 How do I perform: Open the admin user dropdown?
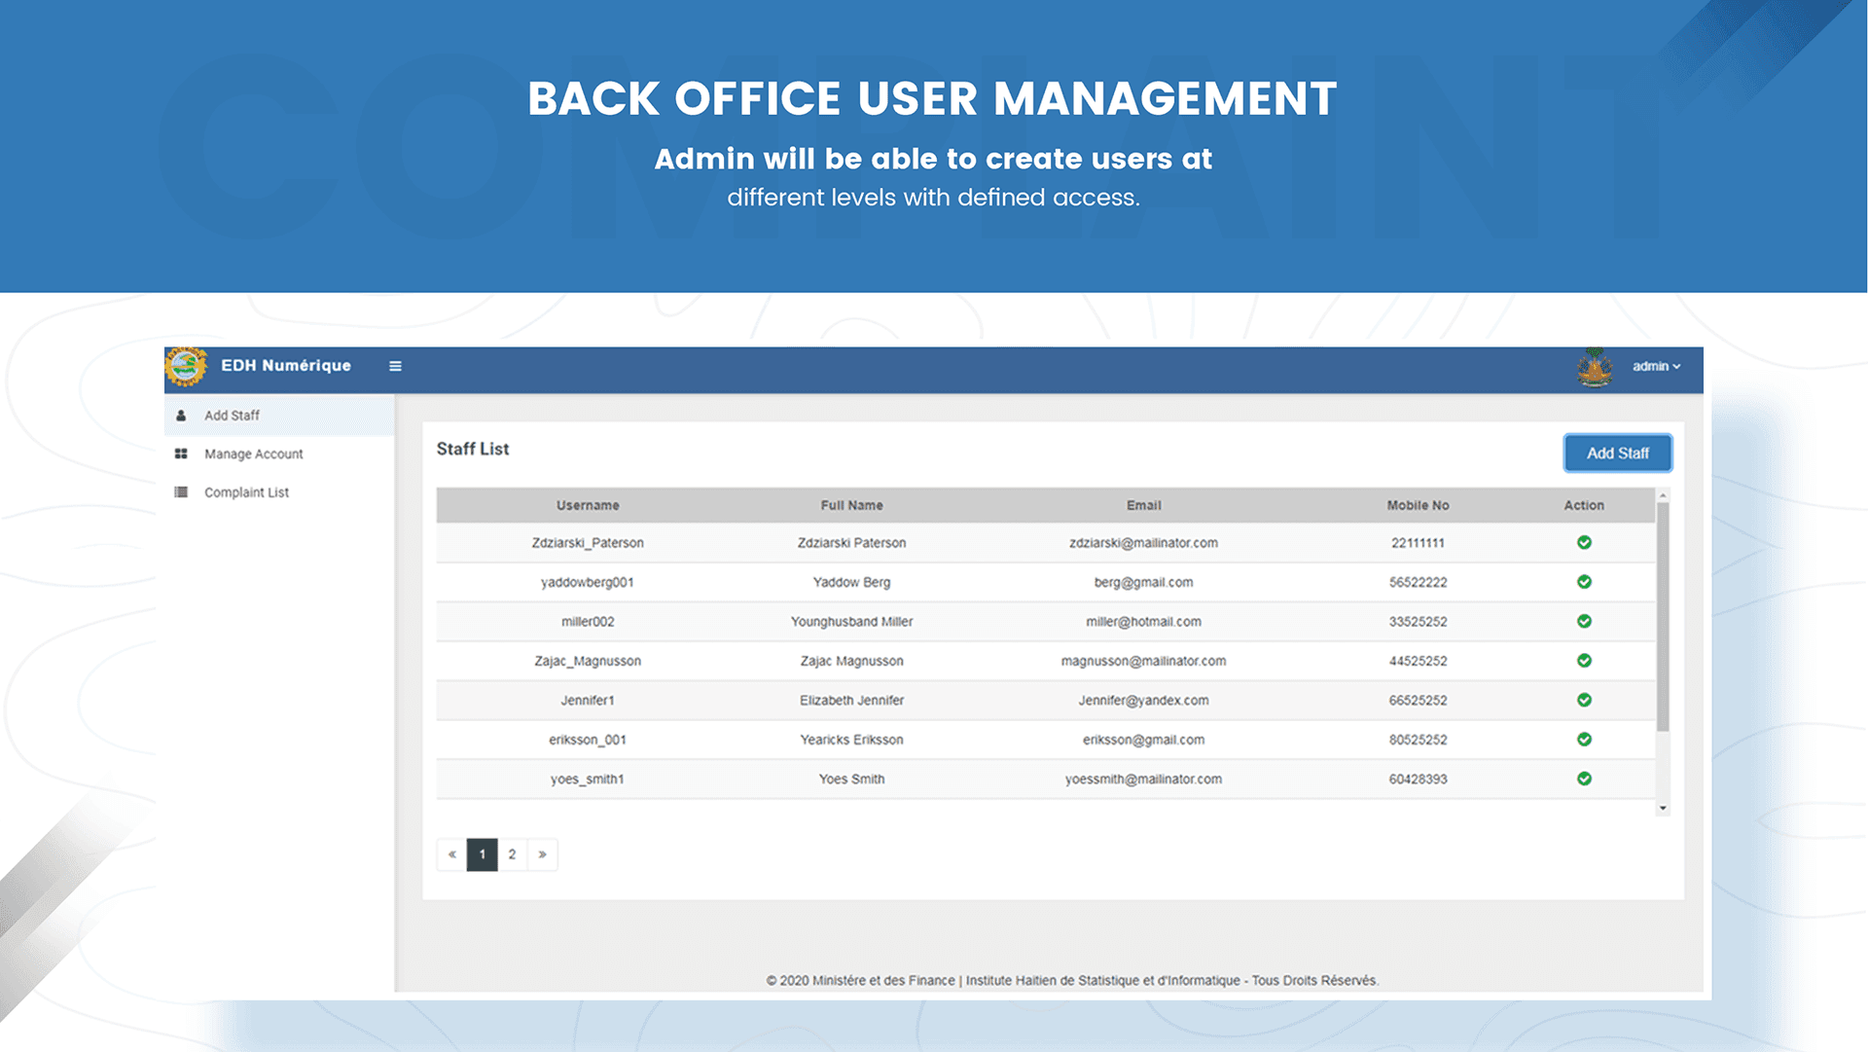click(x=1656, y=367)
